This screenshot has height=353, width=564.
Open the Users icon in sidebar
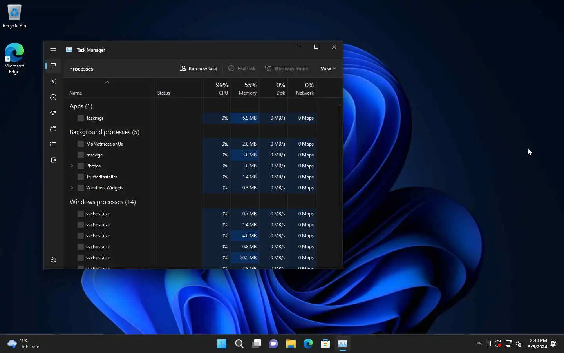53,129
